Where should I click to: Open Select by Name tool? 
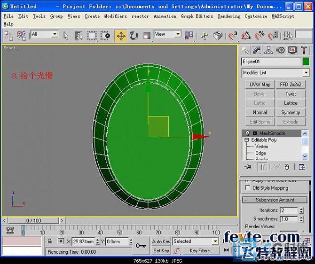pyautogui.click(x=79, y=36)
